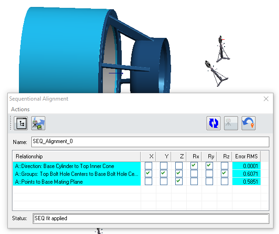
Task: Click the instrument transform icon beside tree icon
Action: click(38, 123)
